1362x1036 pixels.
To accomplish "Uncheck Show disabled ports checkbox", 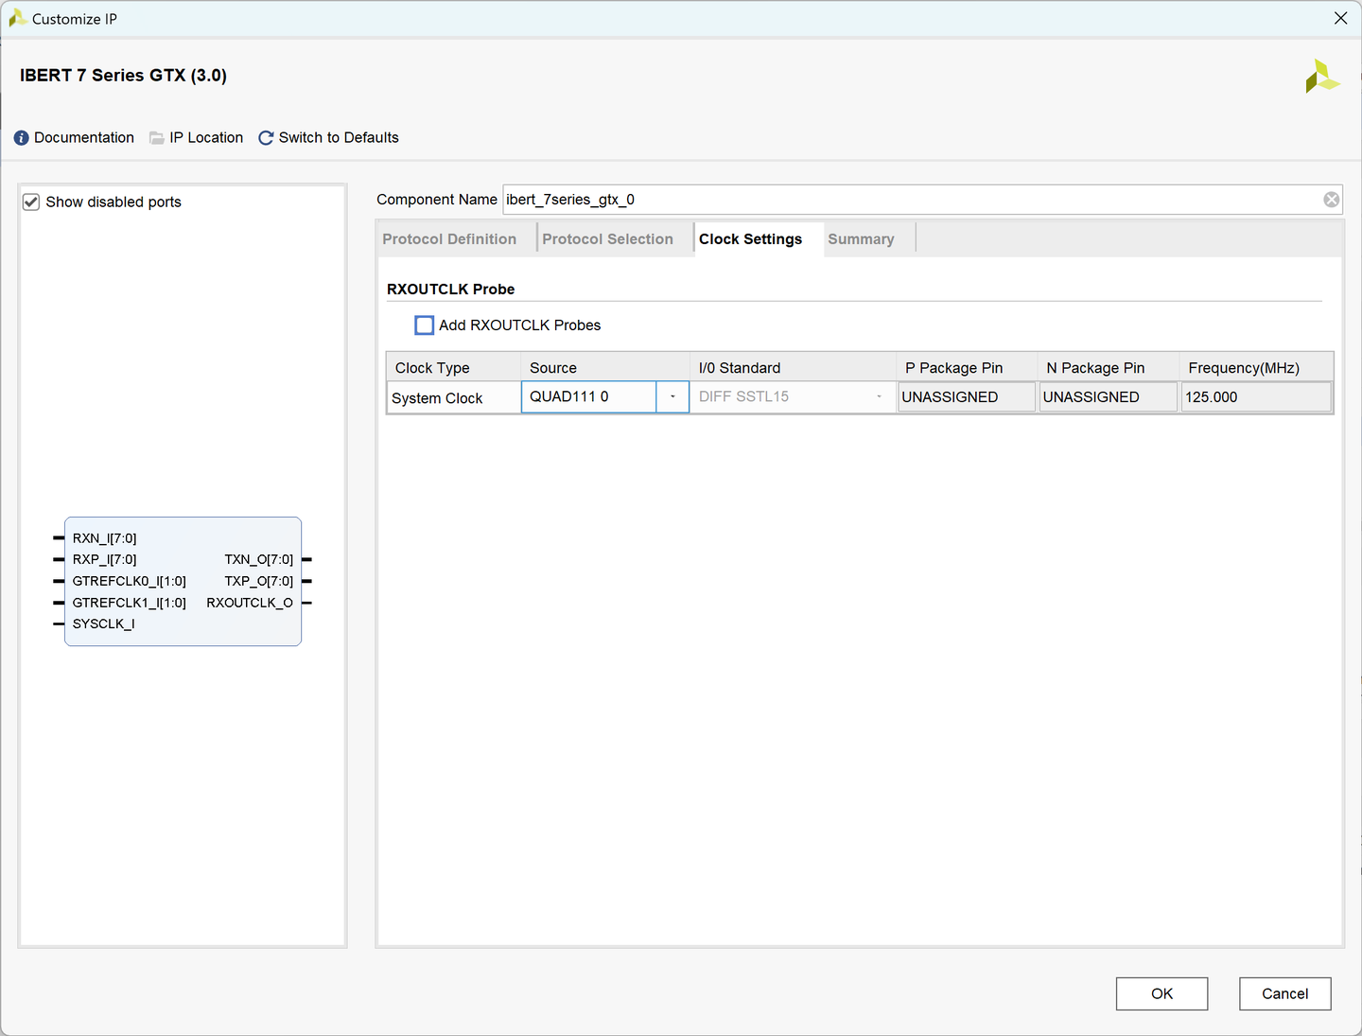I will point(31,202).
